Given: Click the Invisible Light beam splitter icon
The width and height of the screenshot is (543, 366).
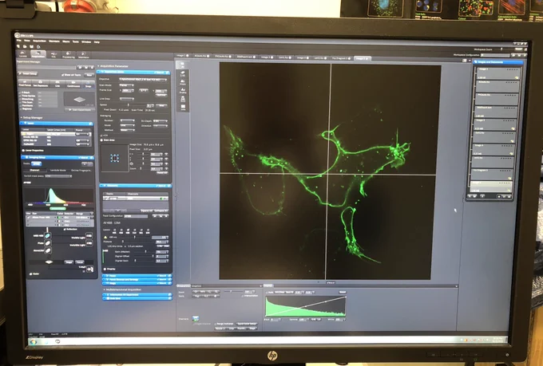Looking at the screenshot, I should (x=89, y=243).
